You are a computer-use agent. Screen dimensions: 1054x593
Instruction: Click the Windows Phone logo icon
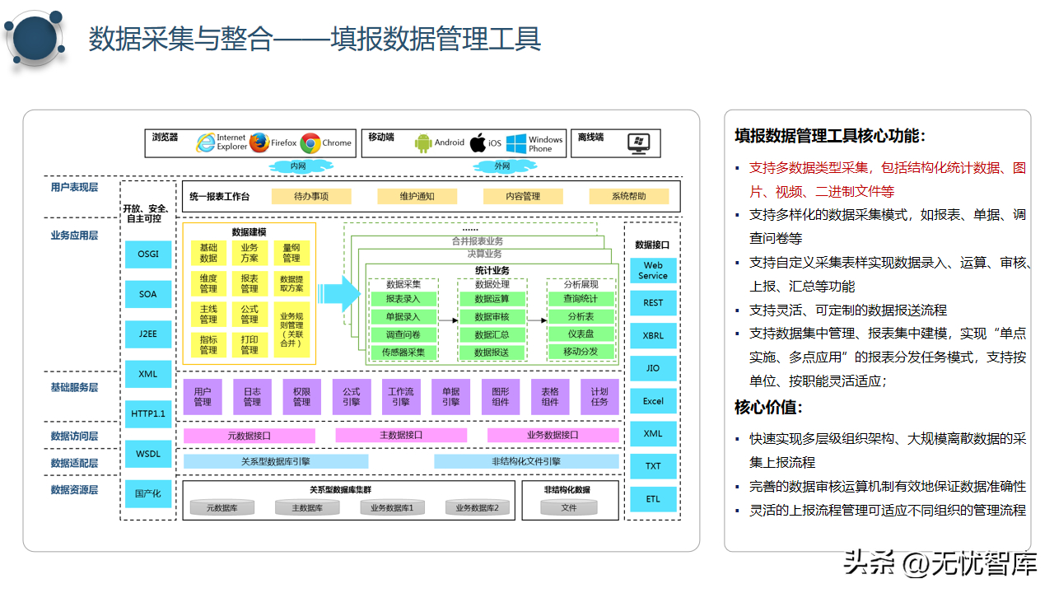(x=516, y=143)
